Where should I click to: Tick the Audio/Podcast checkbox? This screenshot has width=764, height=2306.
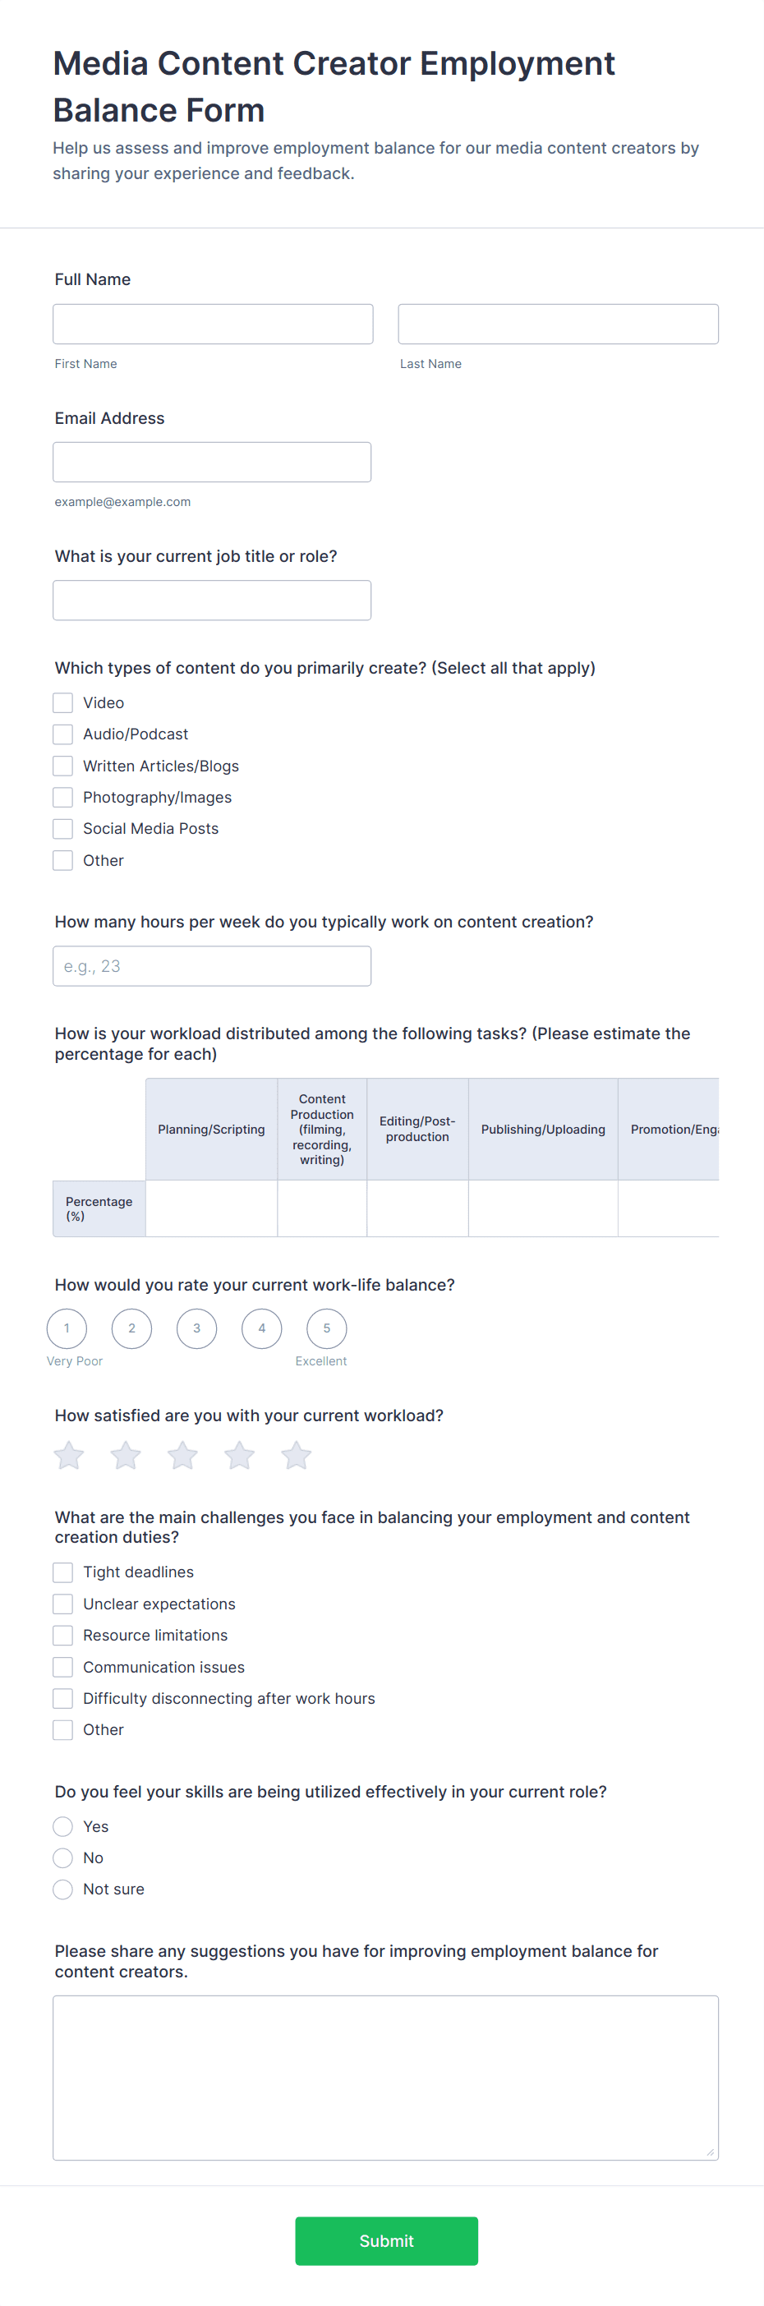(x=62, y=734)
